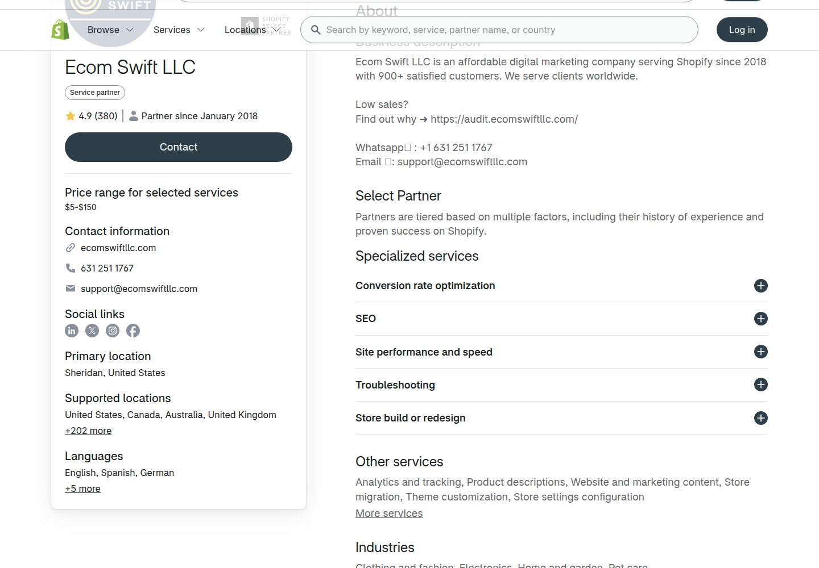Image resolution: width=819 pixels, height=568 pixels.
Task: Open the Services dropdown menu
Action: 179,30
